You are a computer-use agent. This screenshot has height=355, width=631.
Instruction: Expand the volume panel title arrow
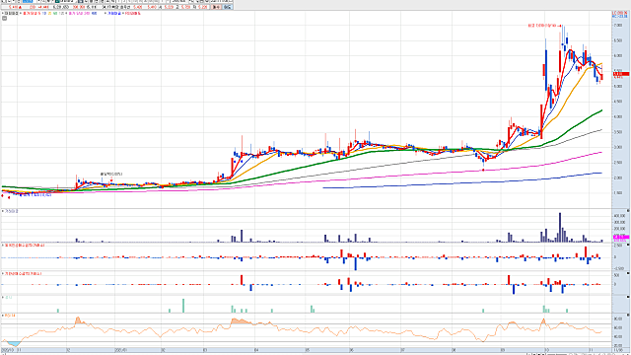click(3, 211)
